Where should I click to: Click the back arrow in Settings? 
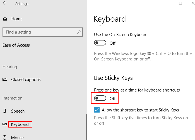(x=5, y=4)
